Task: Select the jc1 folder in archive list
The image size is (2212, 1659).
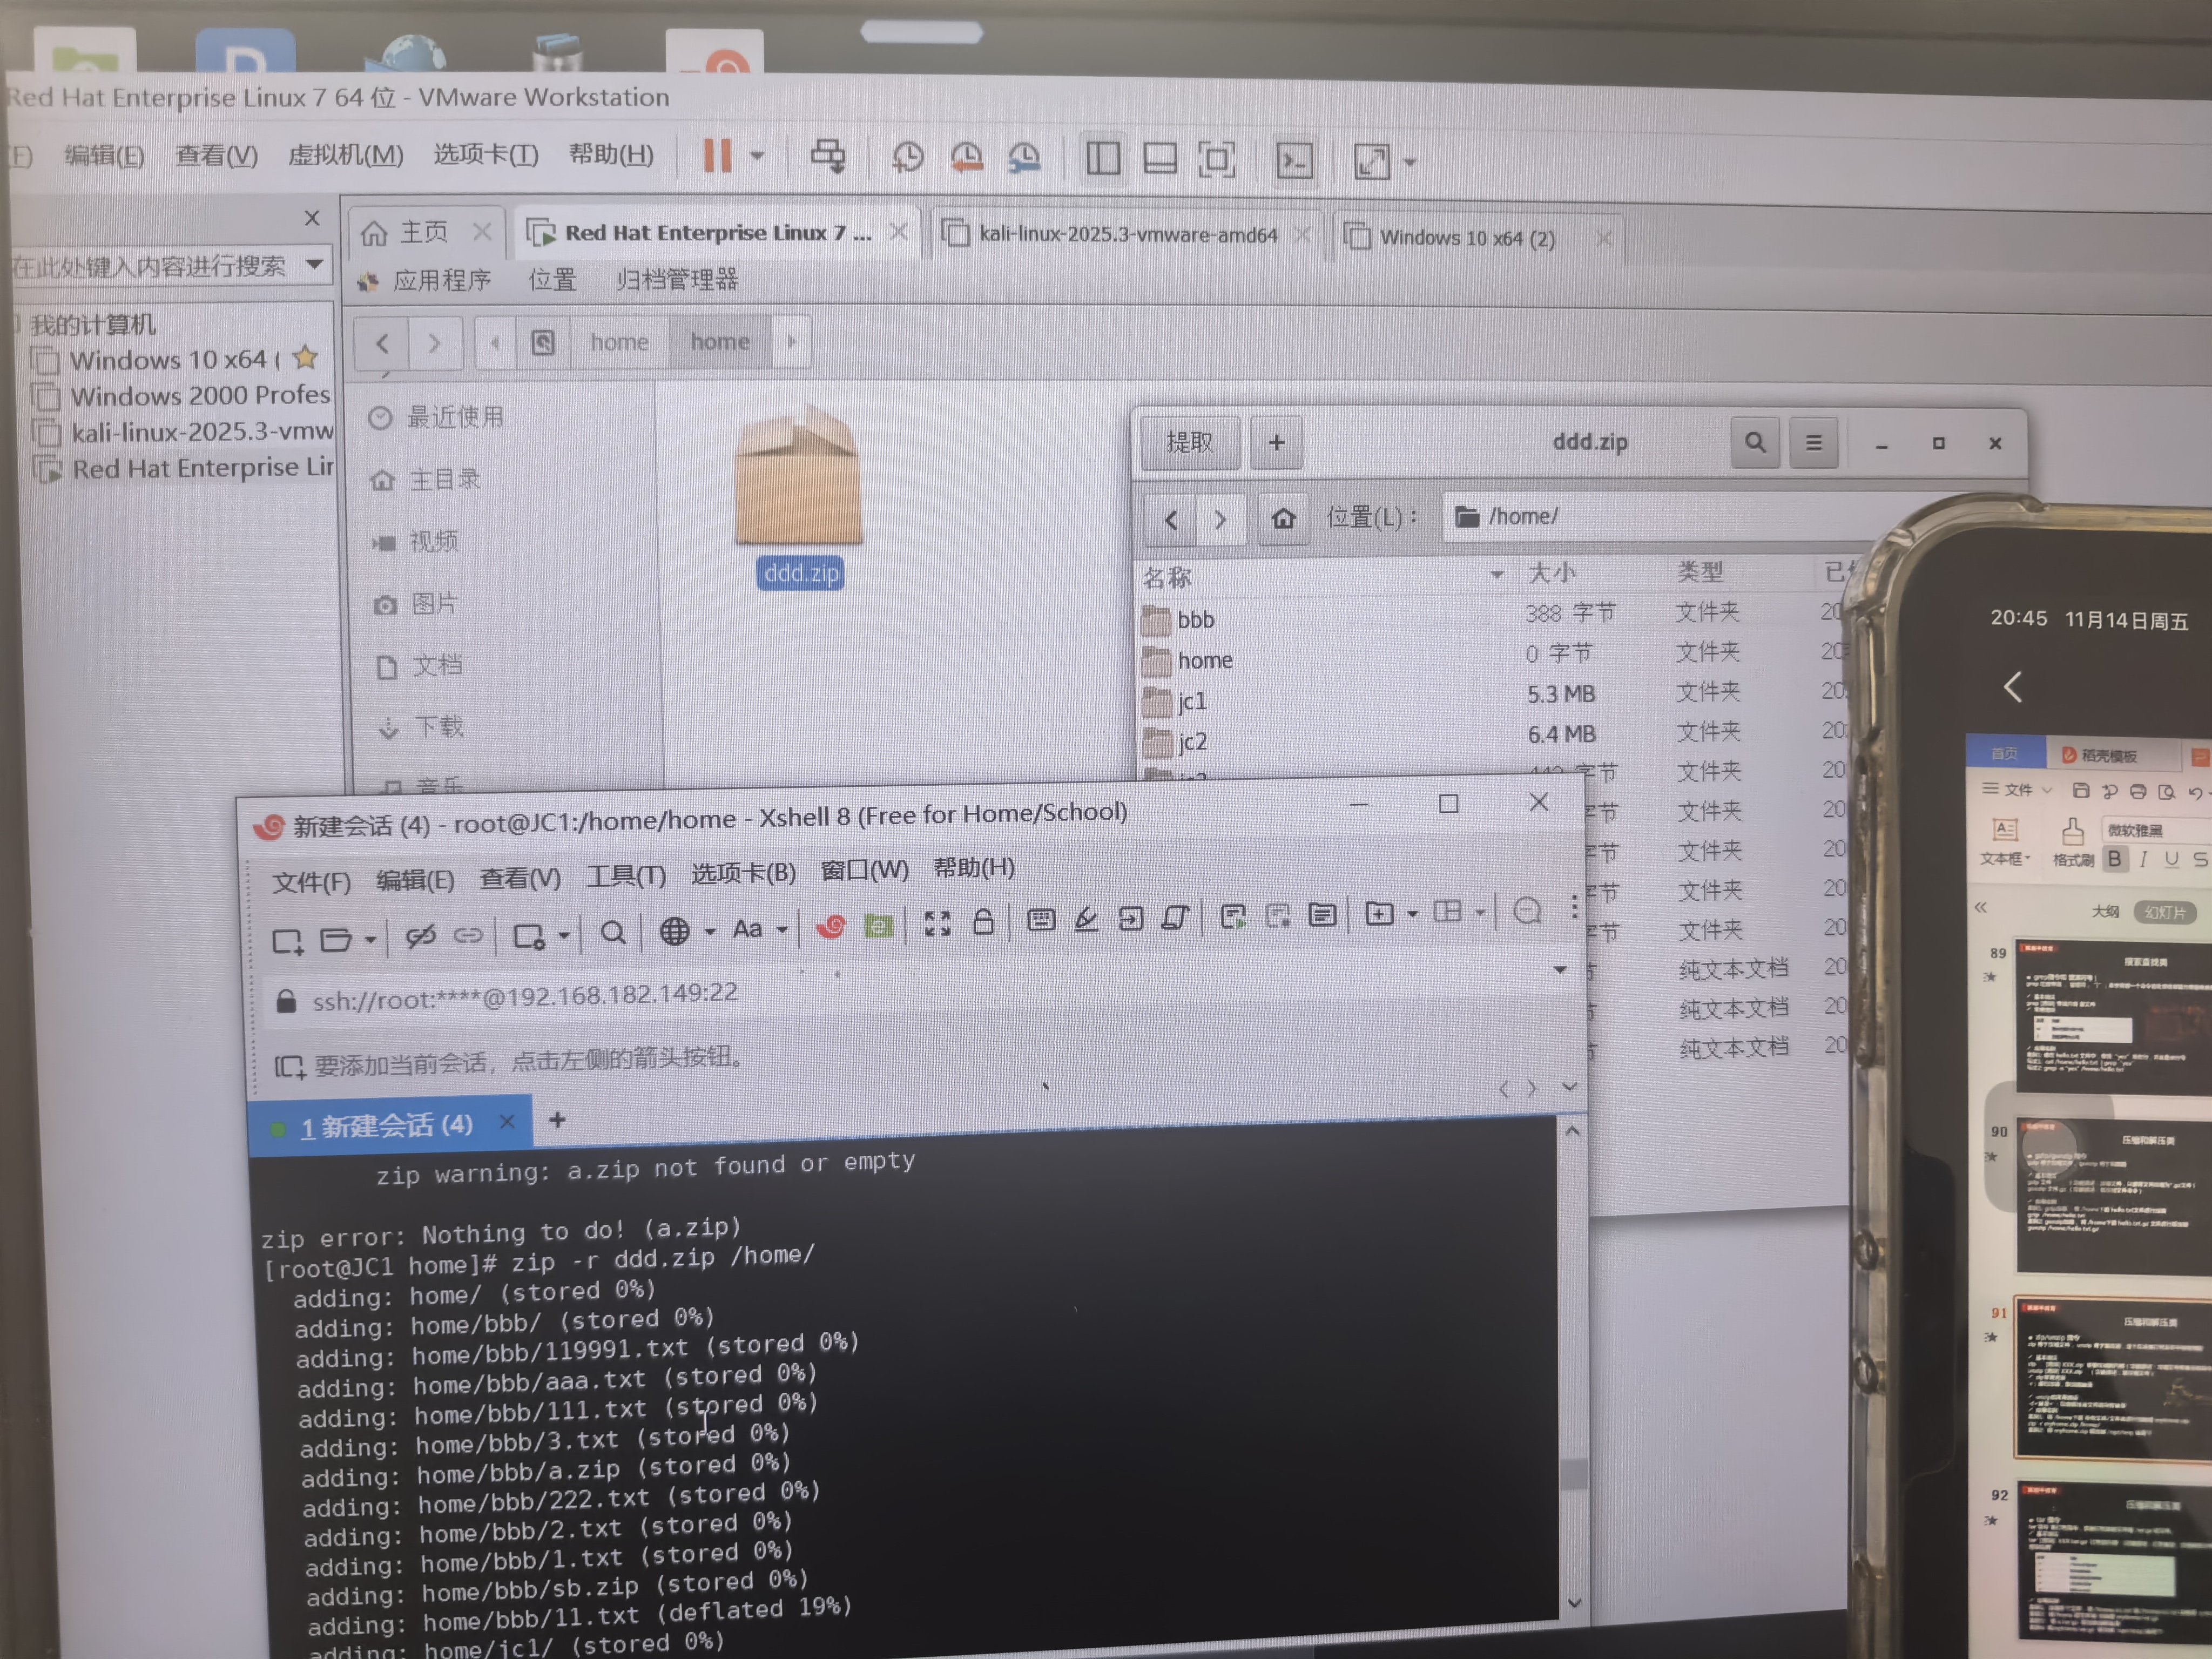Action: 1192,701
